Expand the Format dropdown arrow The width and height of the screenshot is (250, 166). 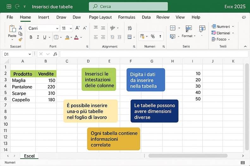[x=195, y=36]
